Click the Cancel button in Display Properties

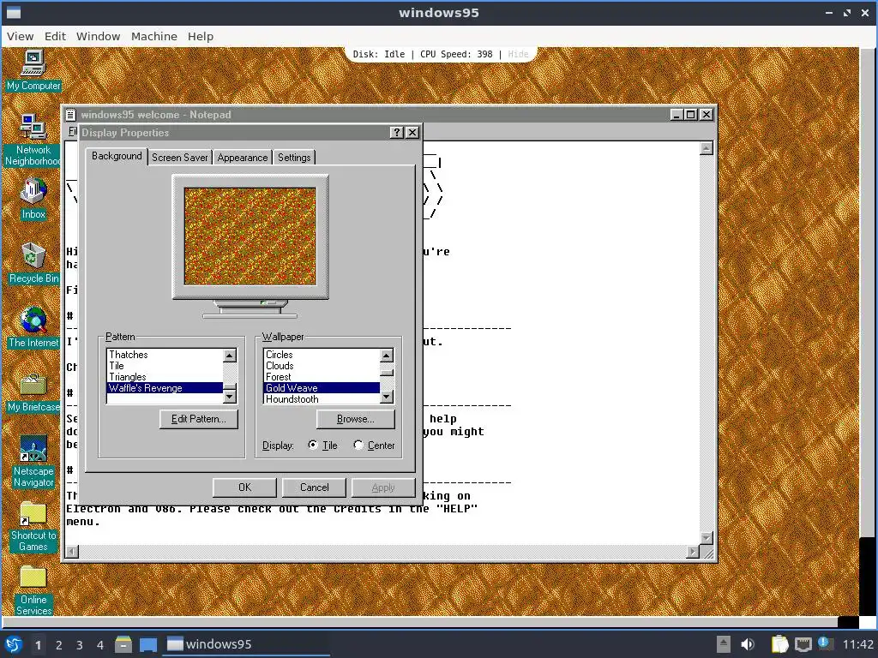(x=314, y=488)
